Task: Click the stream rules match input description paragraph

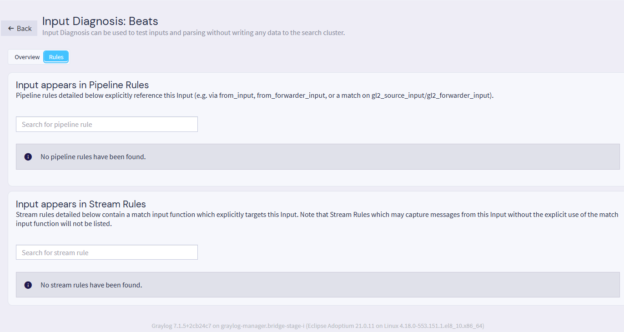Action: (317, 219)
